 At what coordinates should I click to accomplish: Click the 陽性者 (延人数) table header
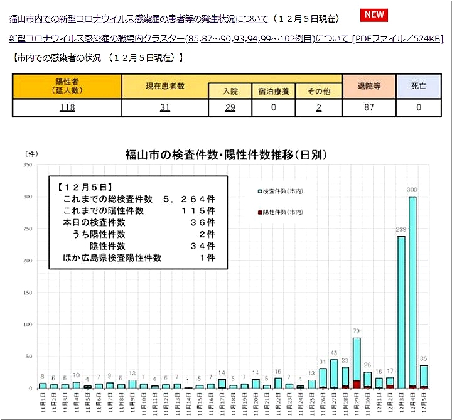click(x=67, y=87)
